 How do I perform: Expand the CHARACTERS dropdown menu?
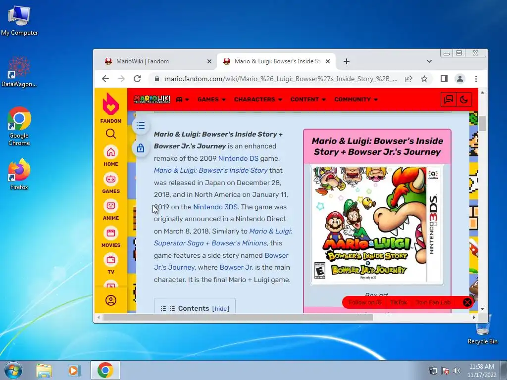pos(258,99)
